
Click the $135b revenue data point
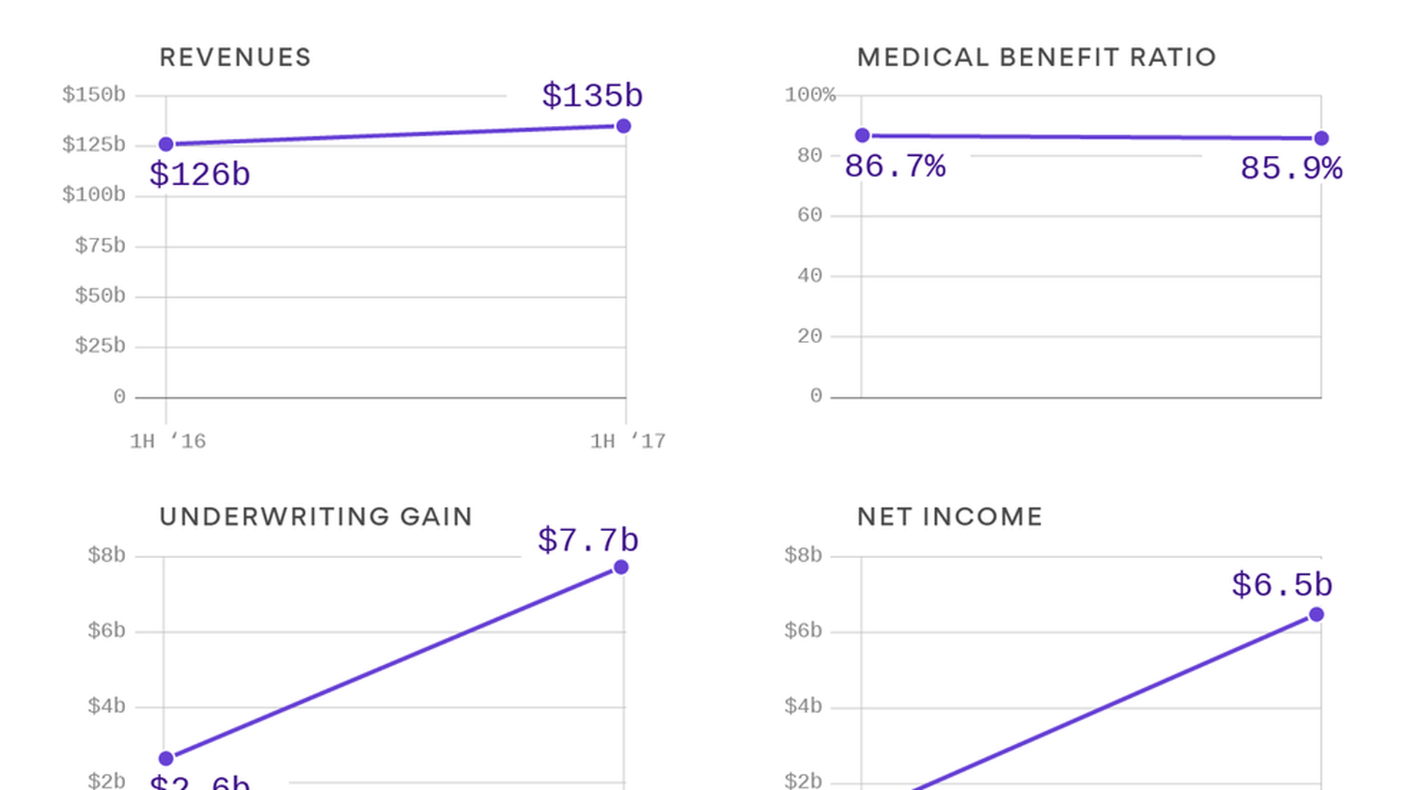623,127
